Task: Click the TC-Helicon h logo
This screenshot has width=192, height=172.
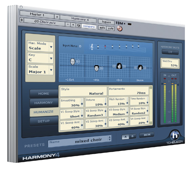Action: pyautogui.click(x=175, y=136)
